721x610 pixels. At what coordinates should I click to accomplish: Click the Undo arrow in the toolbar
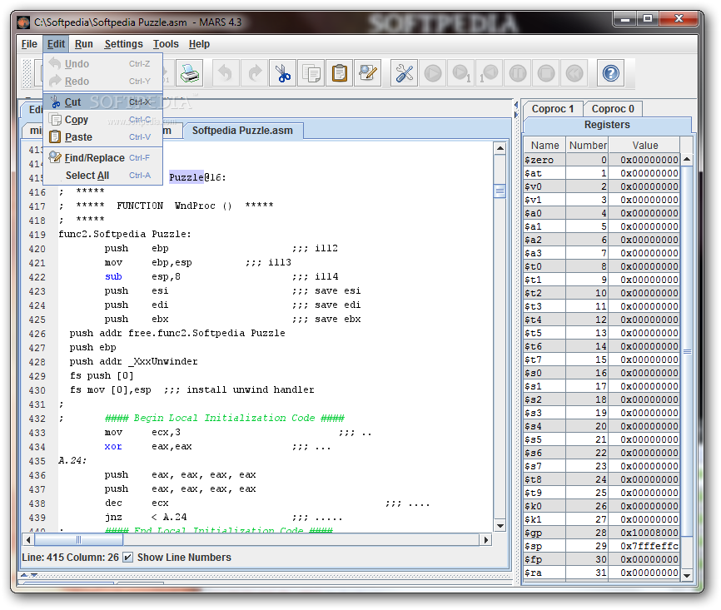(x=226, y=73)
